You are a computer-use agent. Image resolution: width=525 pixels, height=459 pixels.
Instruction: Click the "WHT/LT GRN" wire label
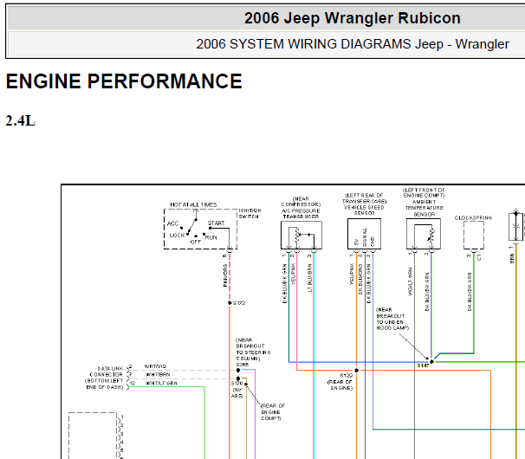tap(161, 384)
